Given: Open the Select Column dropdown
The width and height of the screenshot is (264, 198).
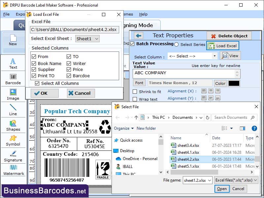Looking at the screenshot, I should pyautogui.click(x=215, y=56).
